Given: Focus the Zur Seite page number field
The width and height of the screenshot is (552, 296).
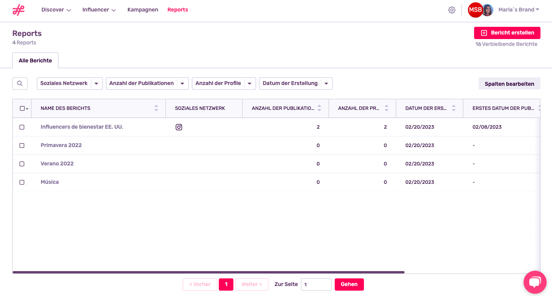Looking at the screenshot, I should click(316, 285).
